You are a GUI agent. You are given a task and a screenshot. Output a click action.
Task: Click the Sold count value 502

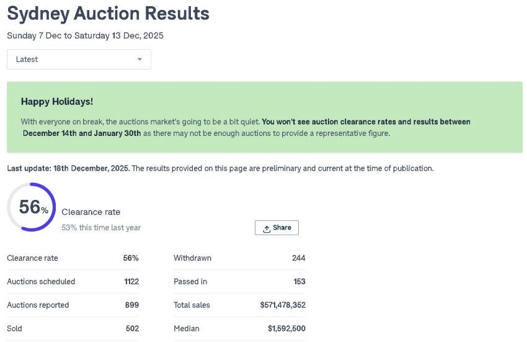(x=131, y=329)
